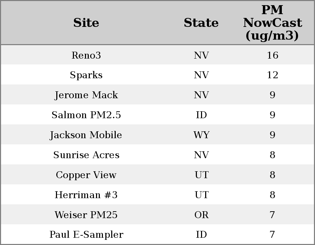This screenshot has width=315, height=245.
Task: Select the Sparks site cell
Action: pyautogui.click(x=86, y=75)
